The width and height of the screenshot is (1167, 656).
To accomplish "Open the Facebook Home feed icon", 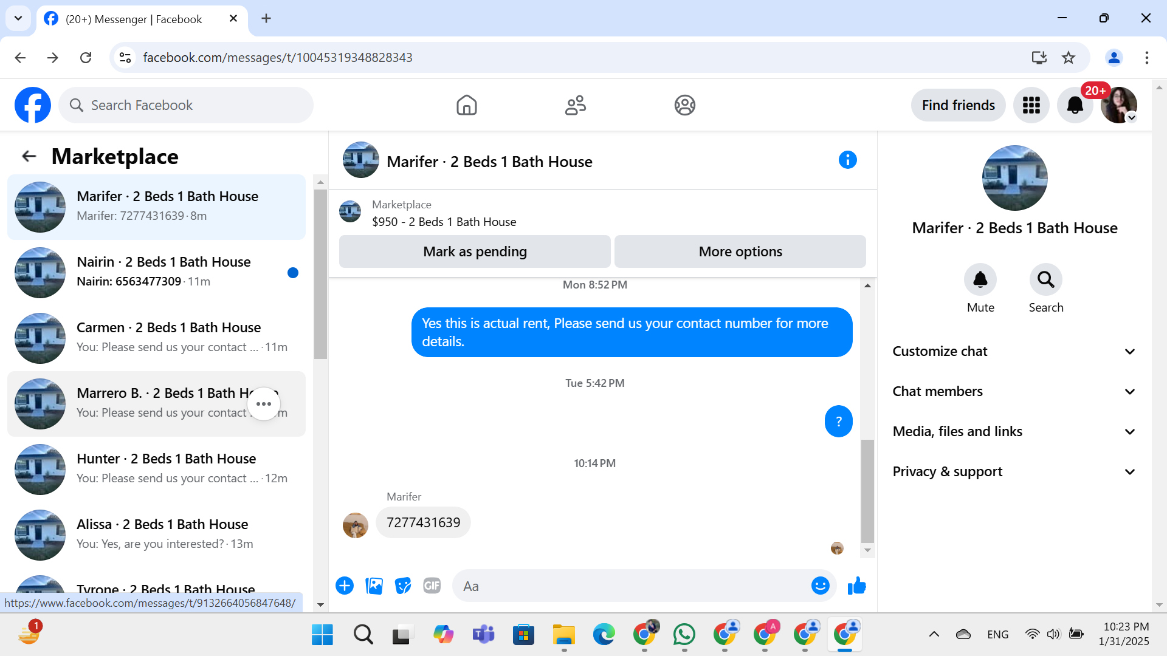I will [467, 105].
